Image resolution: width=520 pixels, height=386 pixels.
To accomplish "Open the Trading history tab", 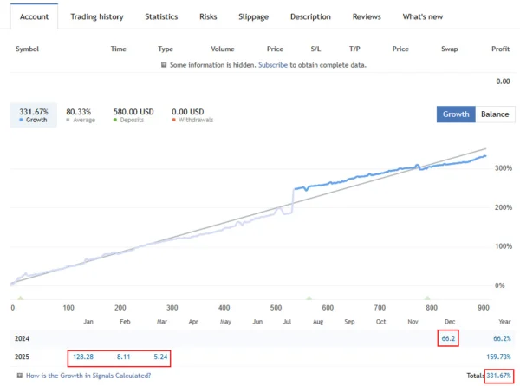I will tap(96, 16).
